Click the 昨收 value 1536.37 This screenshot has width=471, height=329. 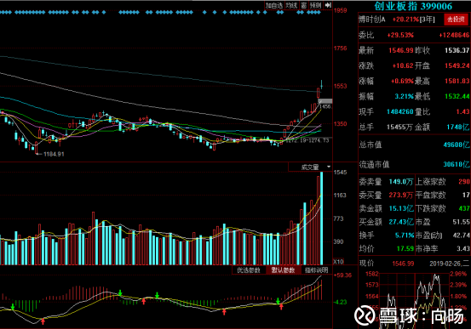tap(457, 50)
